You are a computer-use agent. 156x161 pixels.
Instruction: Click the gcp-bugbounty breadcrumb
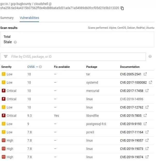(x=21, y=4)
